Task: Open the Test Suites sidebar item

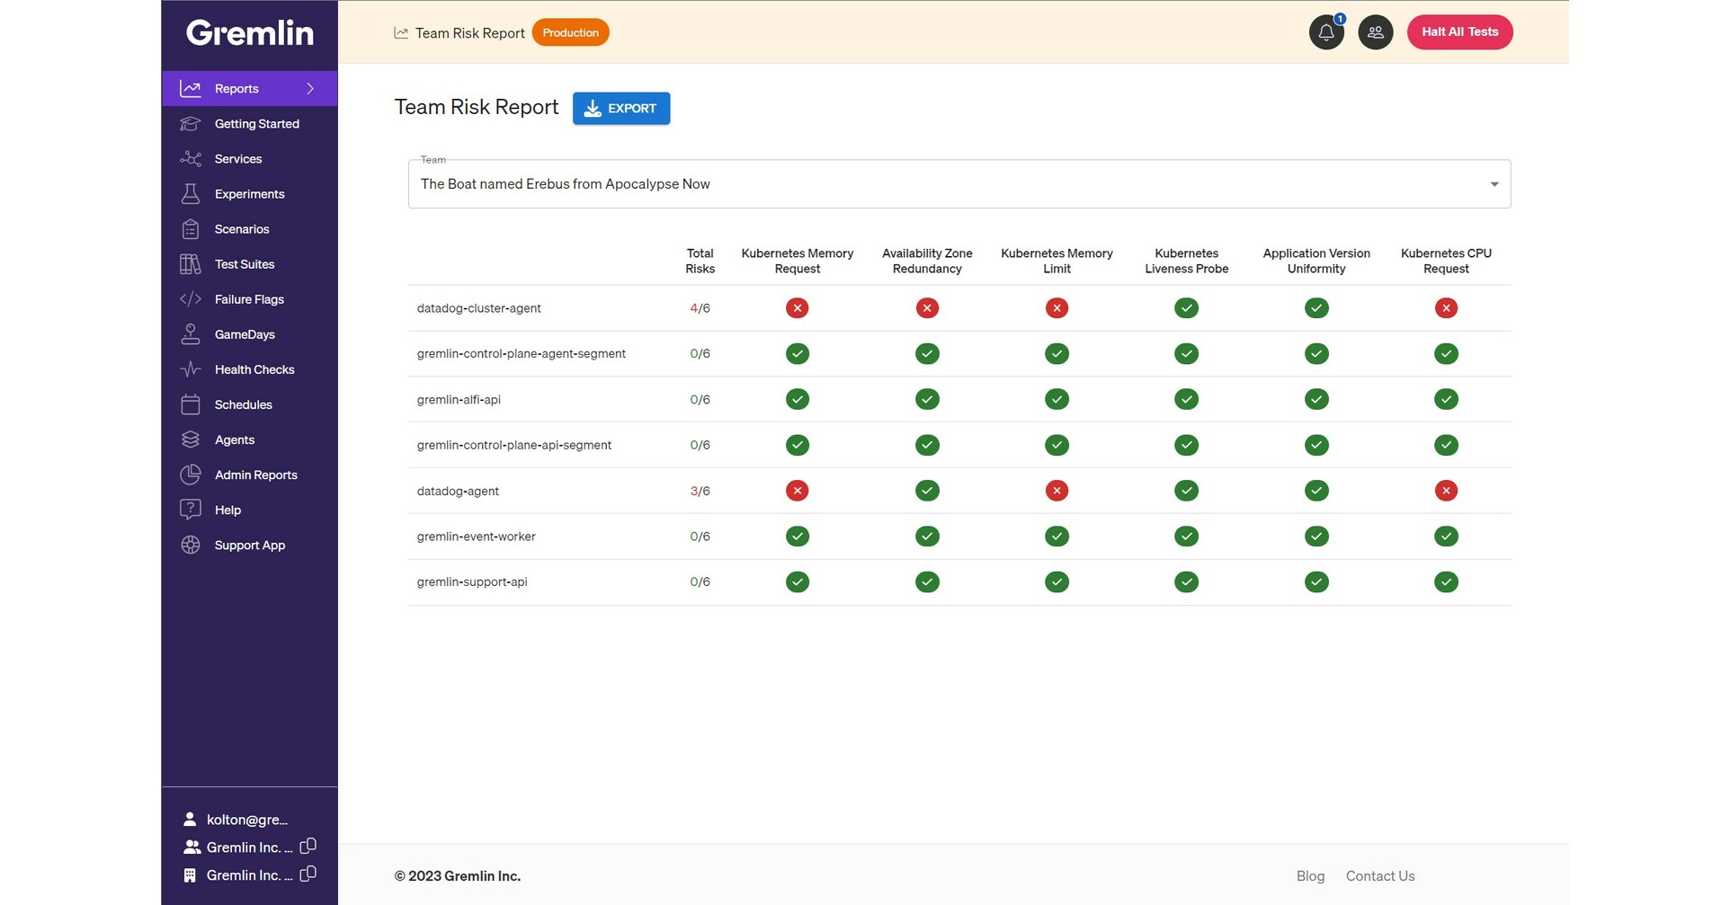Action: [x=244, y=264]
